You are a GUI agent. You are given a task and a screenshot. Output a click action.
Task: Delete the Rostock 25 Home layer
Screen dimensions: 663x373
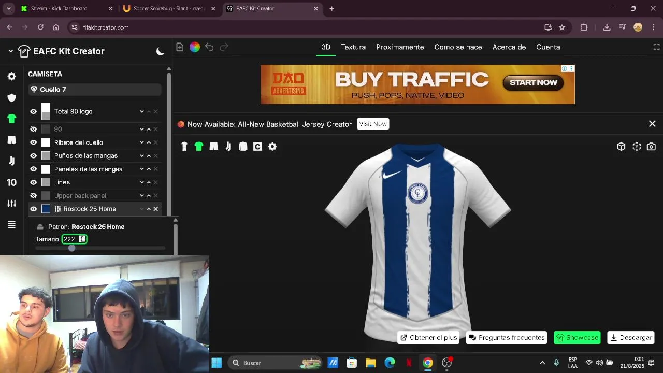(x=156, y=209)
